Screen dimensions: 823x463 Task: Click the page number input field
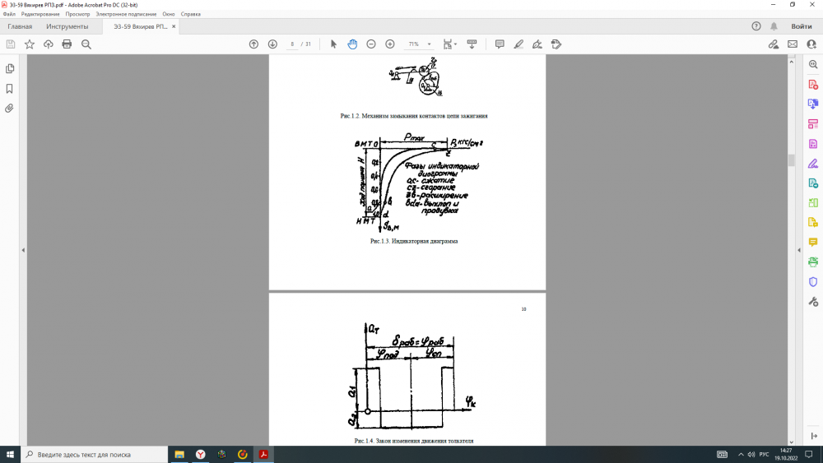coord(292,44)
